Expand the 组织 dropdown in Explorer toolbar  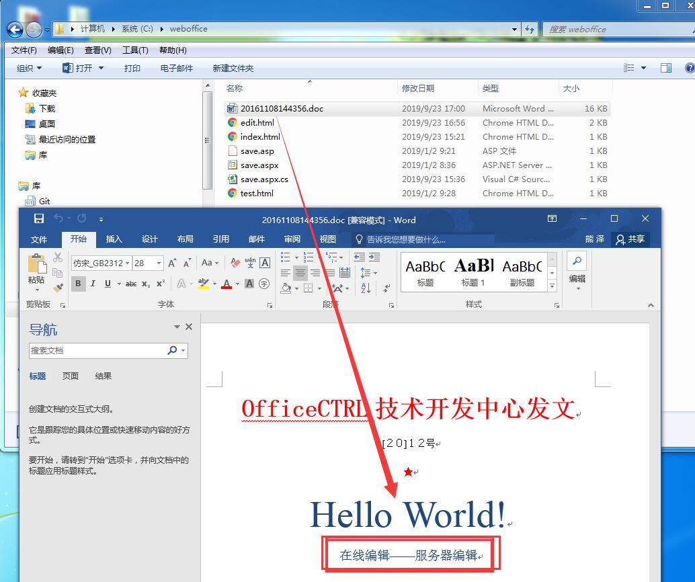30,69
